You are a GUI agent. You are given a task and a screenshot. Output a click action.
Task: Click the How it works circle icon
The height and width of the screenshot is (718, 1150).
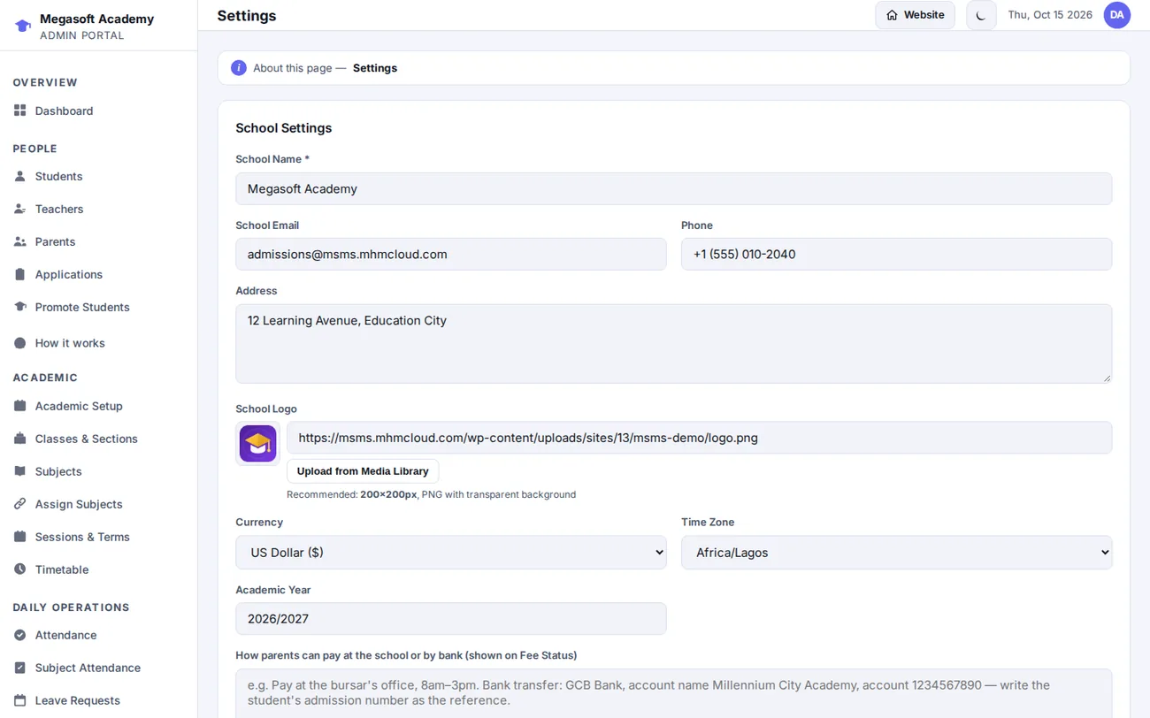coord(20,343)
